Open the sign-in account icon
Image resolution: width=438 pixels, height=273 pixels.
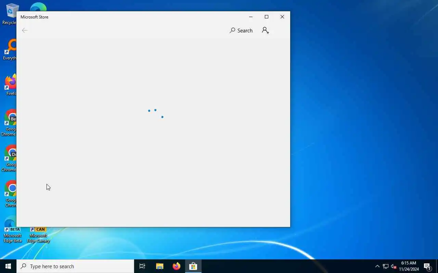pos(266,30)
